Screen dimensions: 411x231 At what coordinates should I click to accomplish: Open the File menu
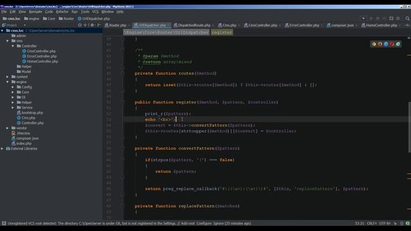pos(4,12)
